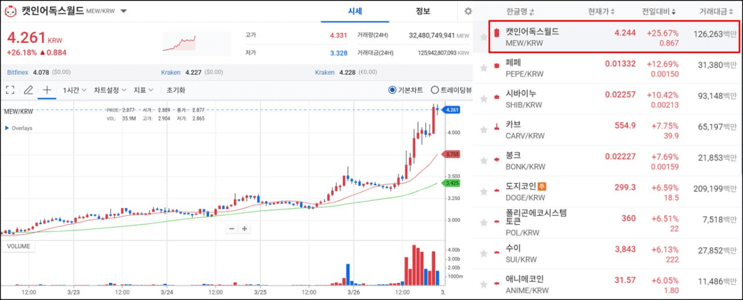Click candle icon in 시바이누 row

pyautogui.click(x=496, y=96)
